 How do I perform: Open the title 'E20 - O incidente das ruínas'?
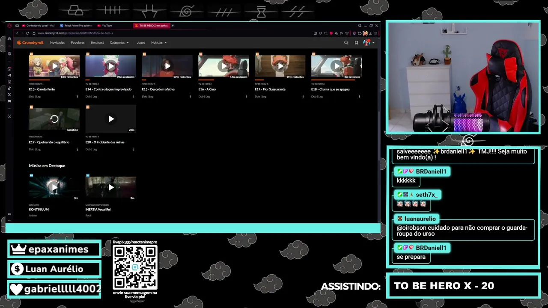(105, 142)
